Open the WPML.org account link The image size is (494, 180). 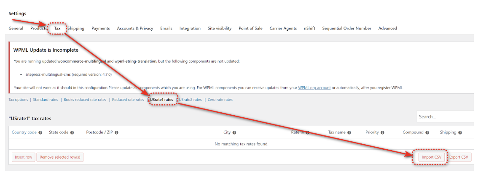point(314,88)
